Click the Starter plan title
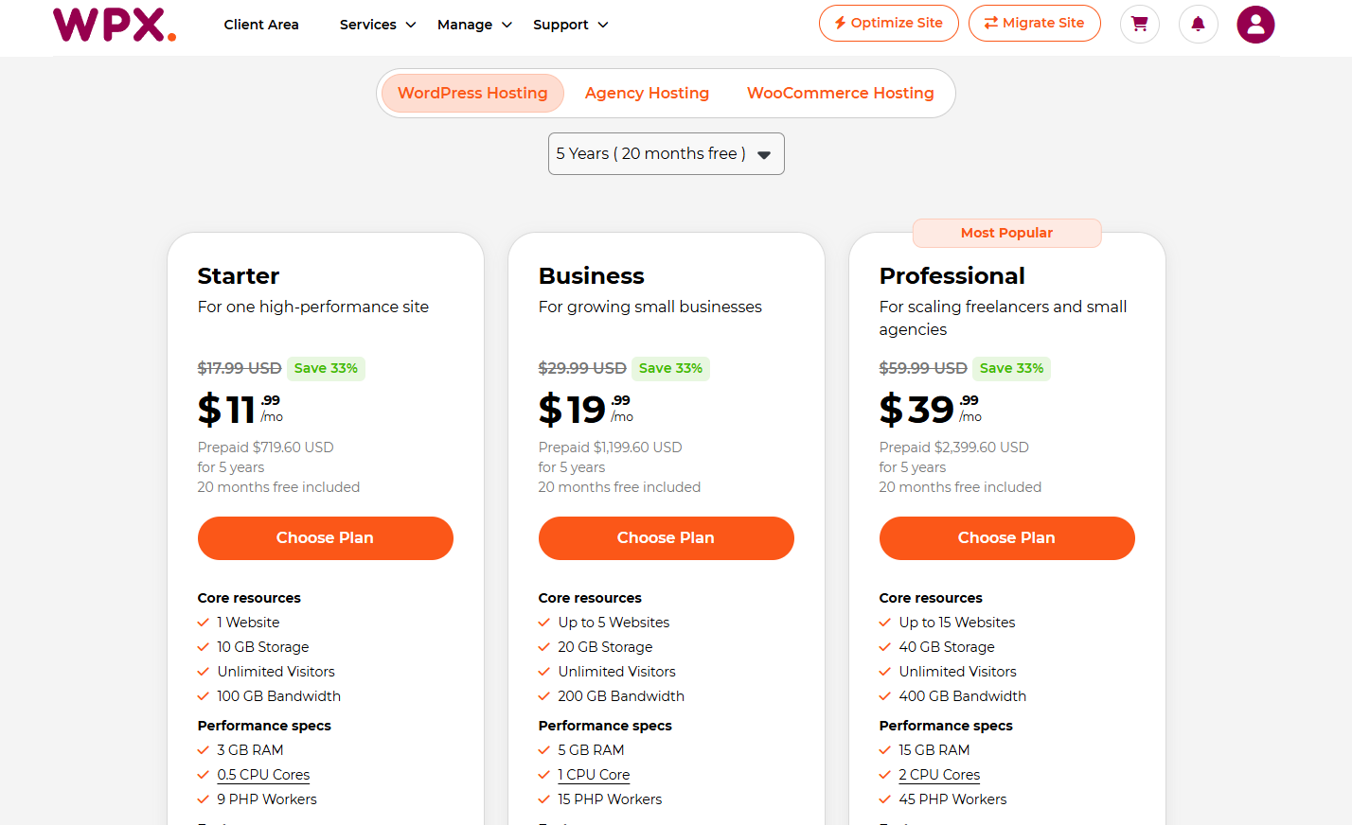This screenshot has height=825, width=1352. pyautogui.click(x=239, y=276)
